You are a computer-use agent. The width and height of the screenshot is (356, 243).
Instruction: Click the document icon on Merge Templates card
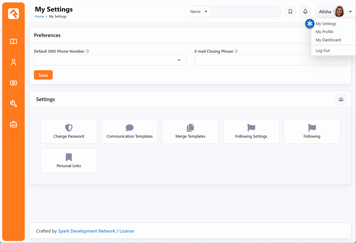point(190,127)
